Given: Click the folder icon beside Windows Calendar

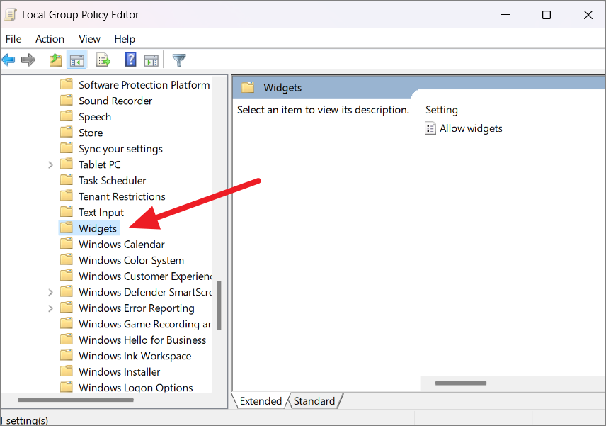Looking at the screenshot, I should [67, 244].
